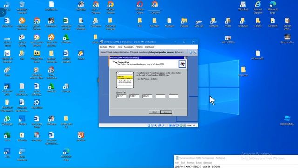Open the Tilik menu in VirtualBox

click(x=120, y=47)
